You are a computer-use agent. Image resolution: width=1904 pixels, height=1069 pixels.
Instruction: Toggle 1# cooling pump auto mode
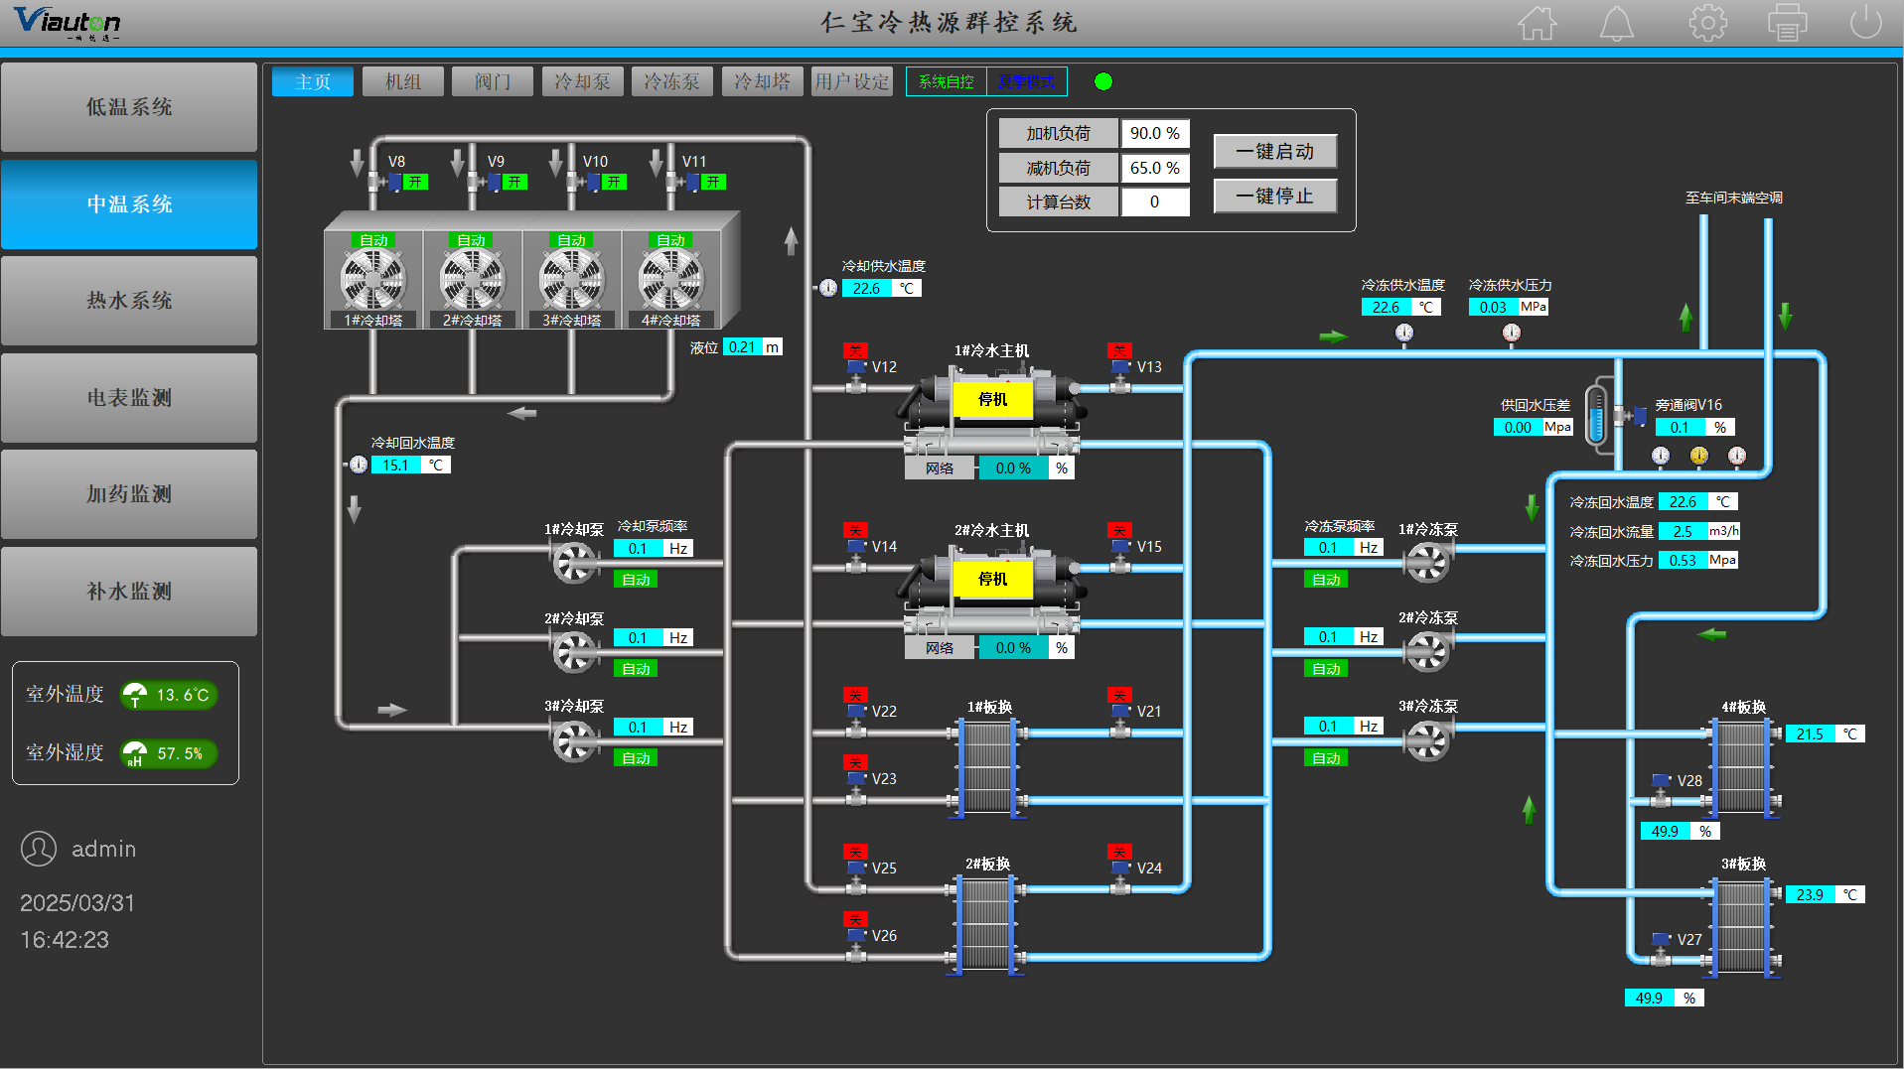coord(636,580)
